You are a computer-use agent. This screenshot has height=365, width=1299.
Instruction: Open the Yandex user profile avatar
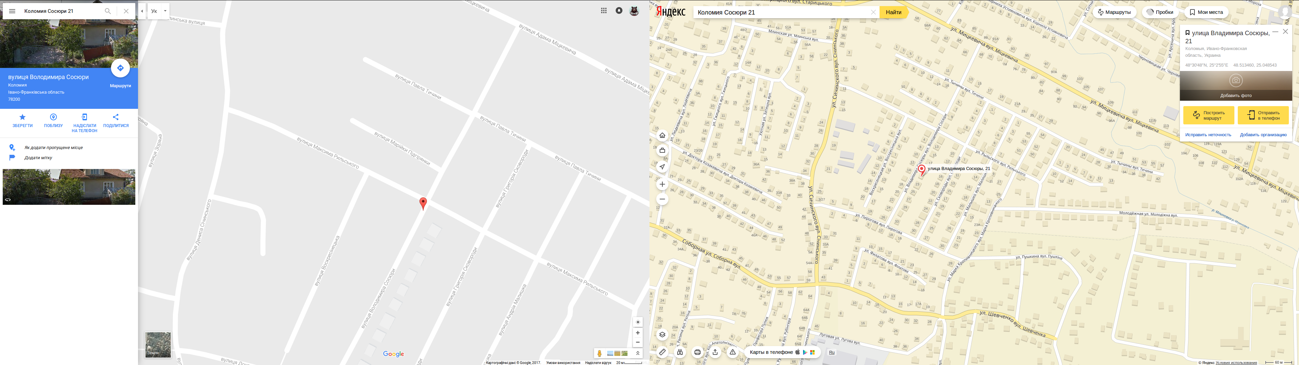[x=1285, y=12]
